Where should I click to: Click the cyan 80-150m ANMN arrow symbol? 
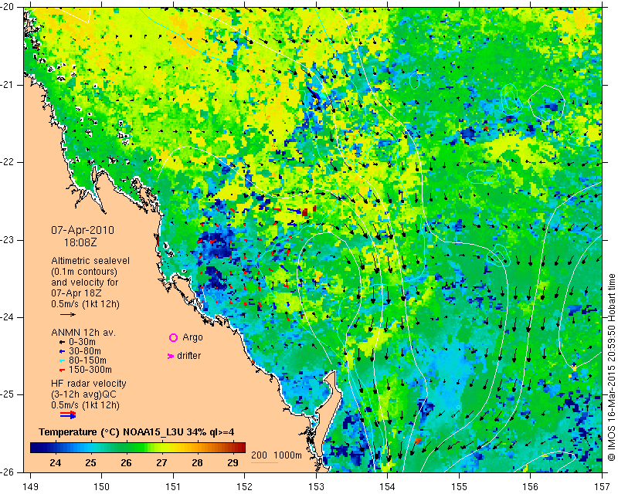tap(63, 360)
